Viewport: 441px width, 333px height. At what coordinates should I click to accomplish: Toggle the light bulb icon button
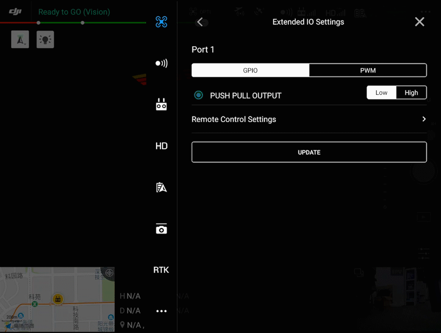click(x=45, y=40)
